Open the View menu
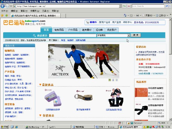This screenshot has width=172, height=129. (x=24, y=11)
